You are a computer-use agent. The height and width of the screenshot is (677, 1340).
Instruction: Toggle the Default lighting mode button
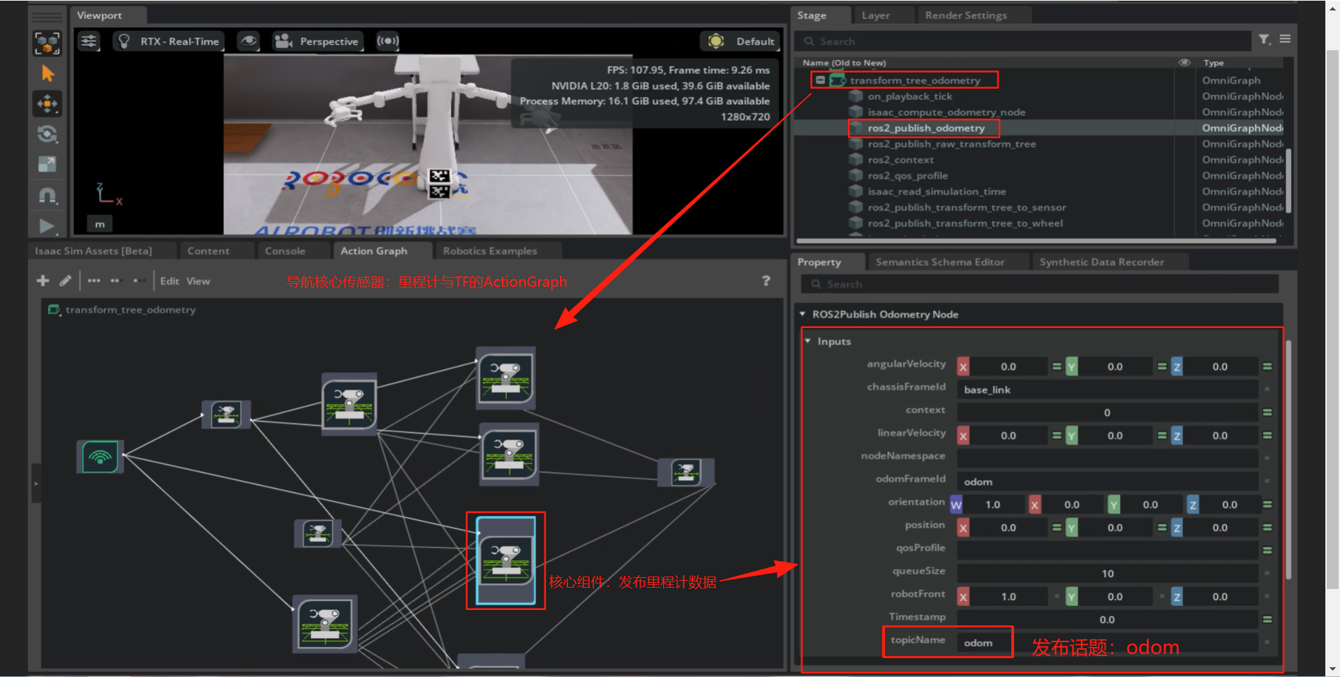pyautogui.click(x=740, y=41)
